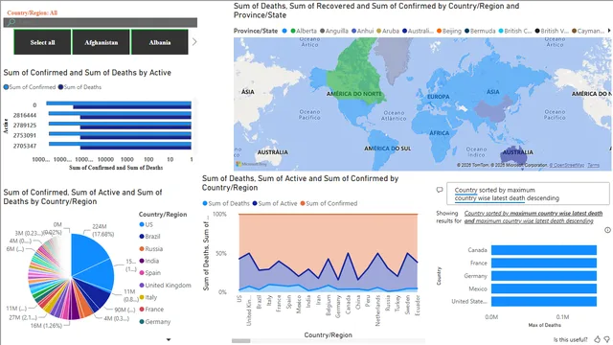Screen dimensions: 613x345
Task: Open the Terms link on map
Action: click(x=593, y=165)
